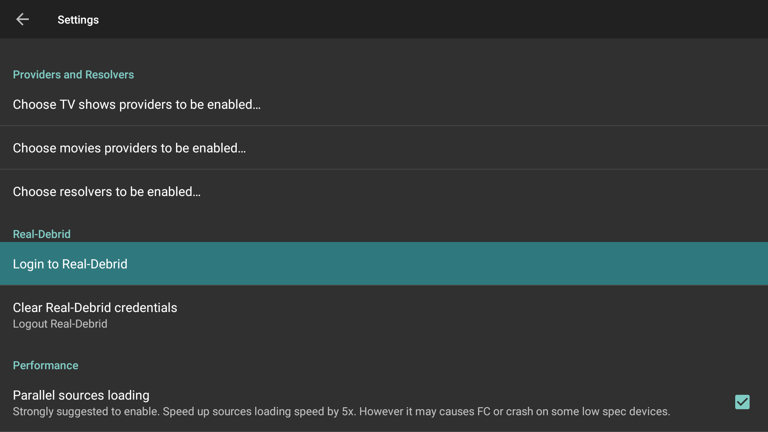Screen dimensions: 768x432
Task: Select the Real-Debrid section heading
Action: pos(42,234)
